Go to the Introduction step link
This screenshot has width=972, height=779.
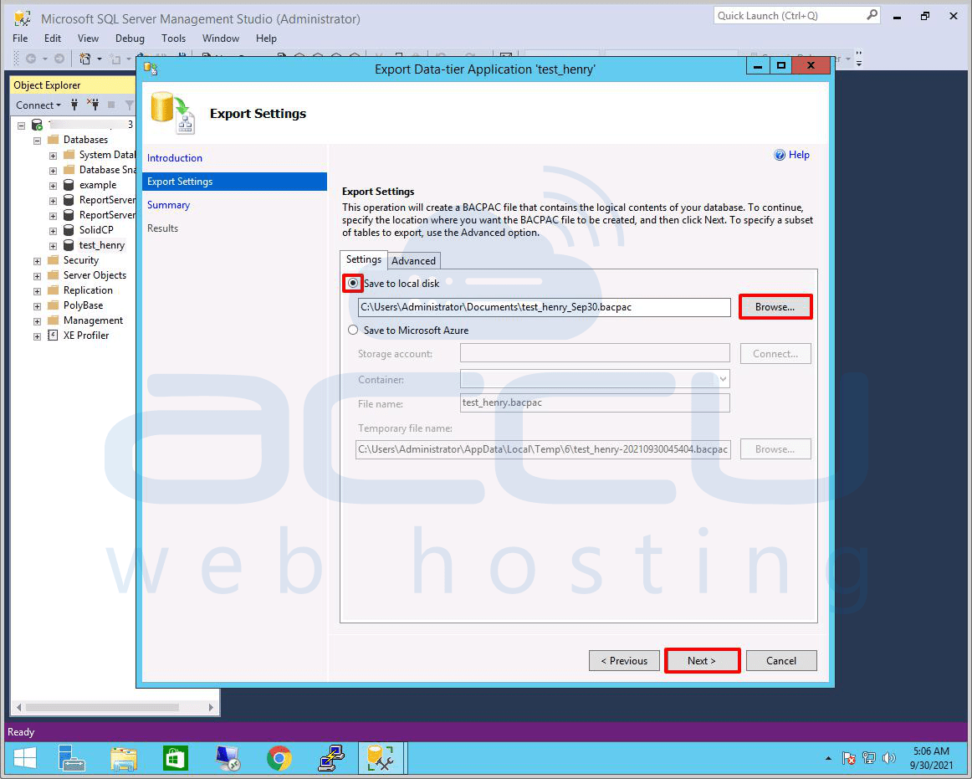click(175, 158)
